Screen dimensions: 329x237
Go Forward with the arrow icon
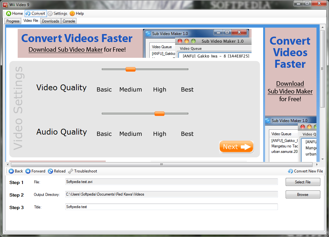pyautogui.click(x=28, y=171)
